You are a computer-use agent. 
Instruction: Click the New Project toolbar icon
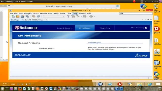click(17, 16)
